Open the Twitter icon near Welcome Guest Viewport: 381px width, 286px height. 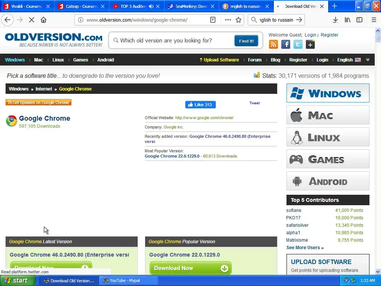(298, 45)
